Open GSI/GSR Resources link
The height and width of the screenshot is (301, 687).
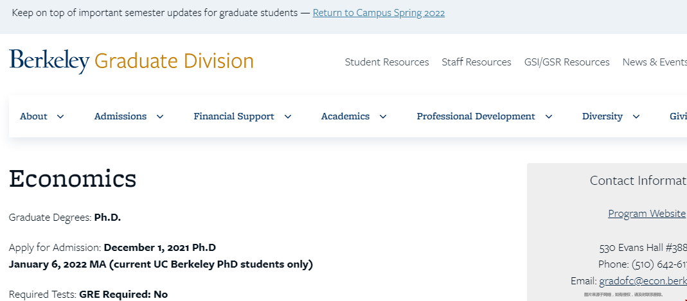point(567,62)
